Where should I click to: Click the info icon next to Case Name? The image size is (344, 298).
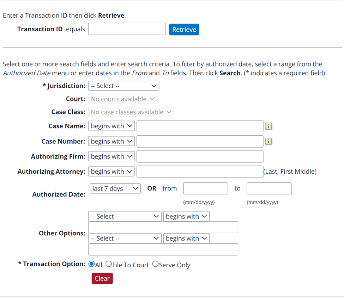(x=268, y=126)
